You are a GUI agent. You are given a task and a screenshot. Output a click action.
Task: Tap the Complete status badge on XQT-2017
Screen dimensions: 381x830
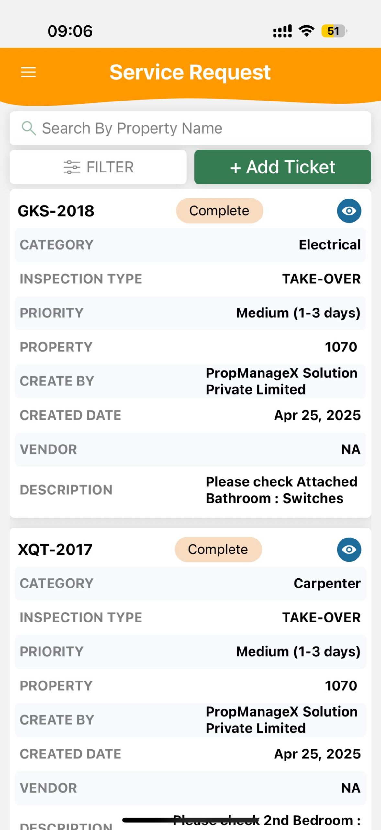coord(218,550)
